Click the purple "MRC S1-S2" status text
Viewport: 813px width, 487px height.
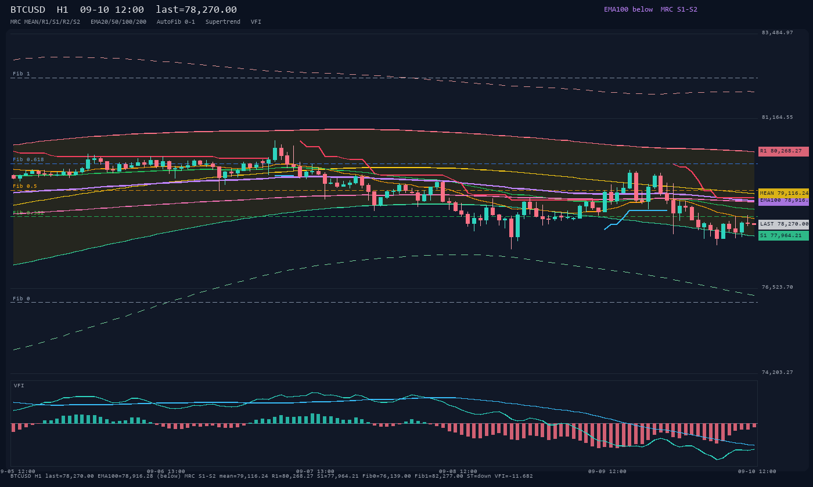point(679,9)
